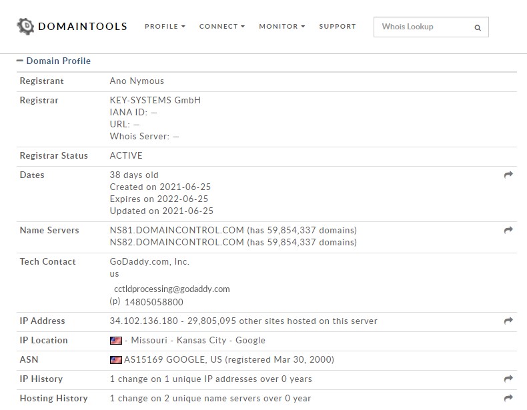Click Expires on 2022-06-25
Screen dimensions: 527x410
(x=159, y=199)
